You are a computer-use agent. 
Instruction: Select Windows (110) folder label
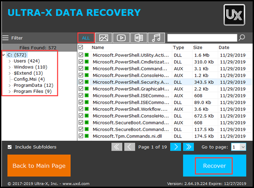pos(31,67)
